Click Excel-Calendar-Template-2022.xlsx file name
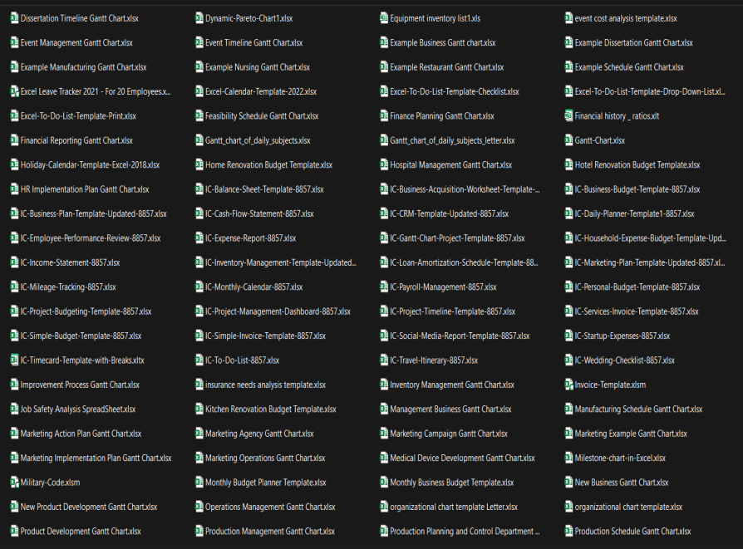This screenshot has width=743, height=549. click(260, 91)
